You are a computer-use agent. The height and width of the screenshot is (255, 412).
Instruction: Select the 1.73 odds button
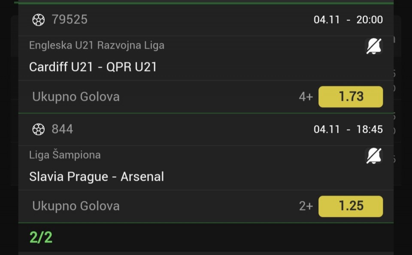(x=351, y=96)
